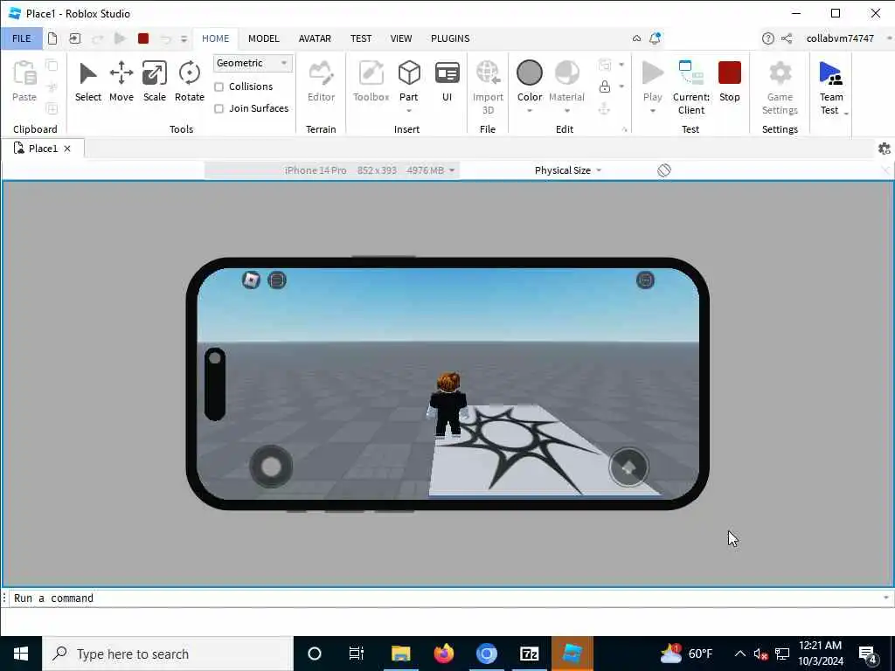Screen dimensions: 895x671
Task: Switch to the HOME ribbon tab
Action: 215,38
